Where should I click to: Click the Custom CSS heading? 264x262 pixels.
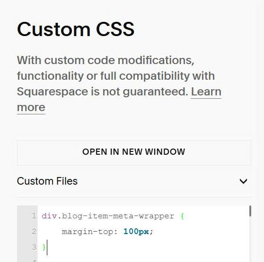pos(76,29)
